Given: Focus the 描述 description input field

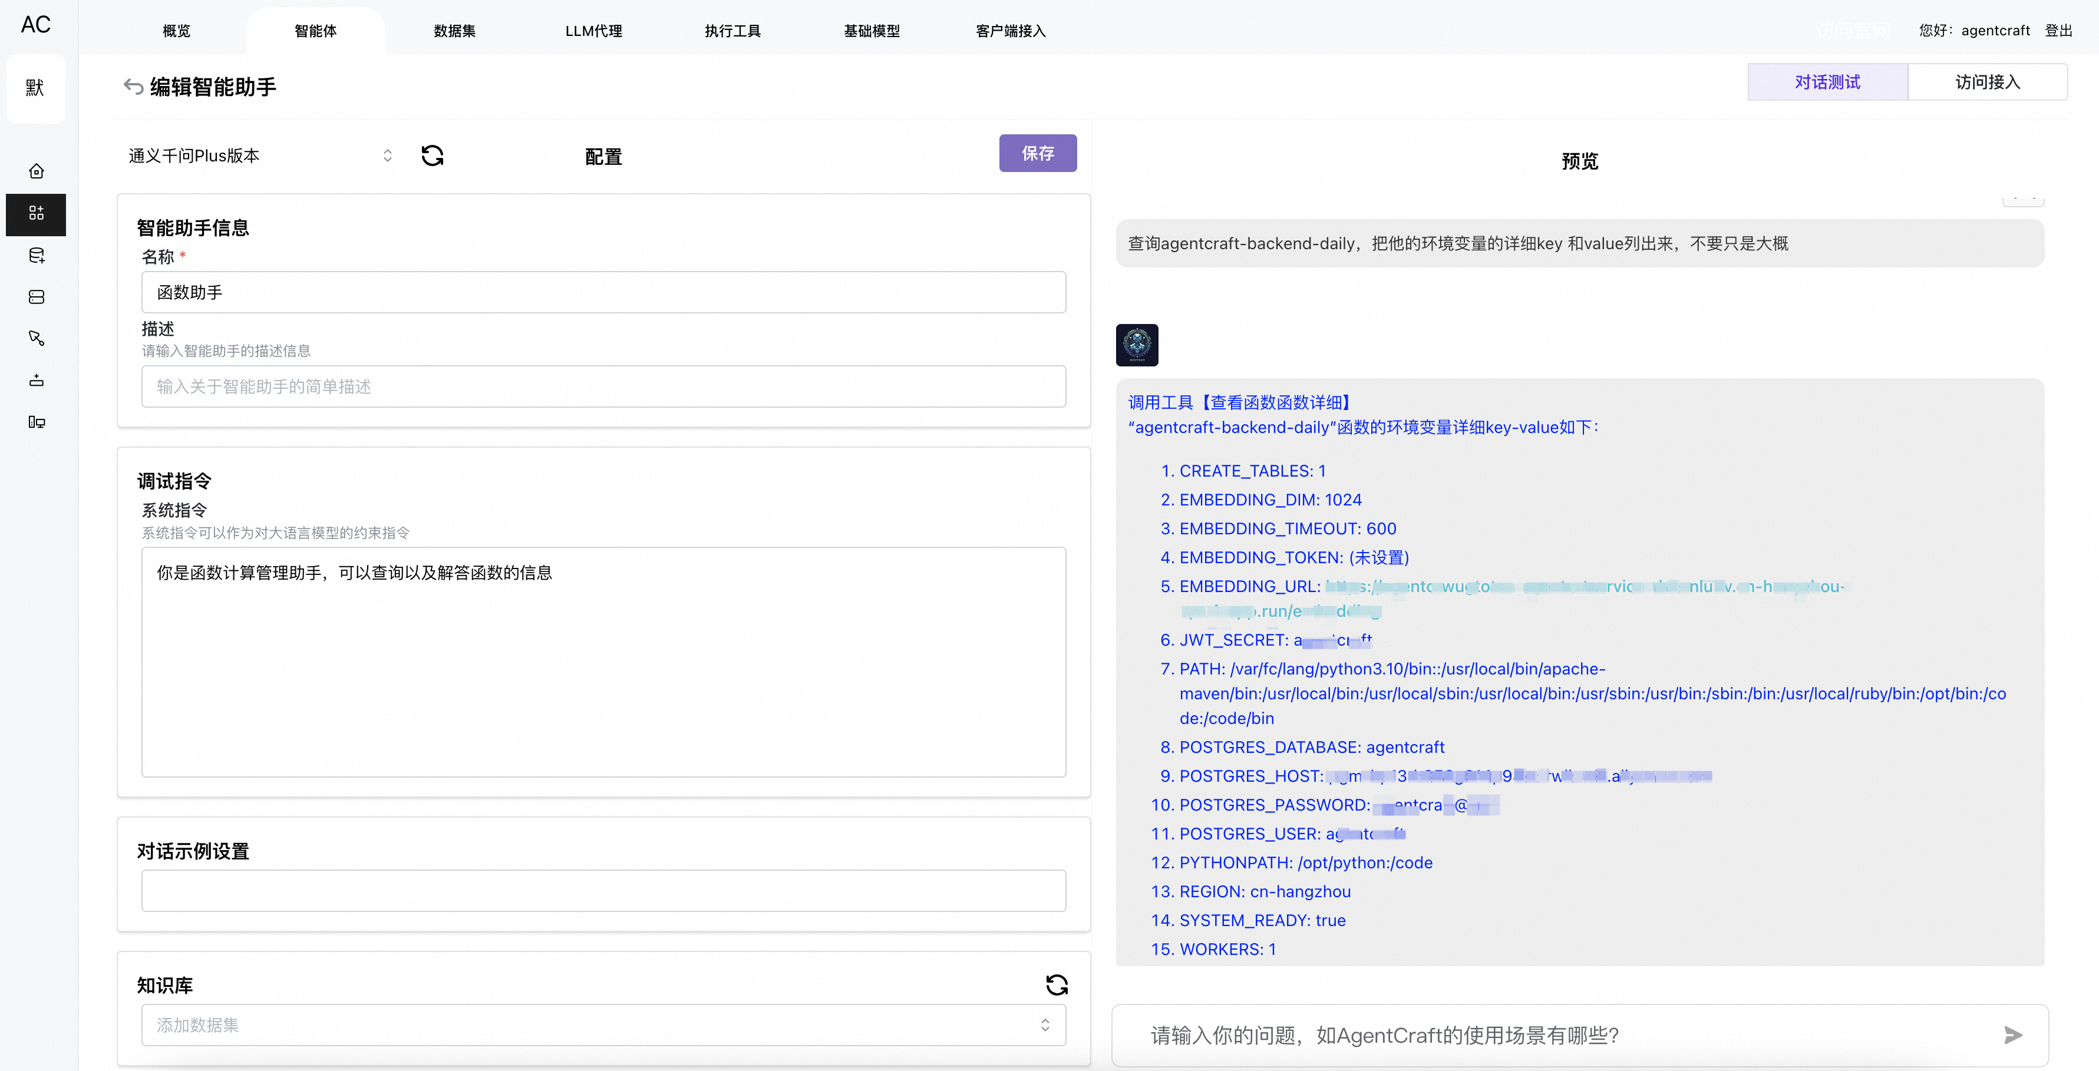Looking at the screenshot, I should pyautogui.click(x=603, y=386).
